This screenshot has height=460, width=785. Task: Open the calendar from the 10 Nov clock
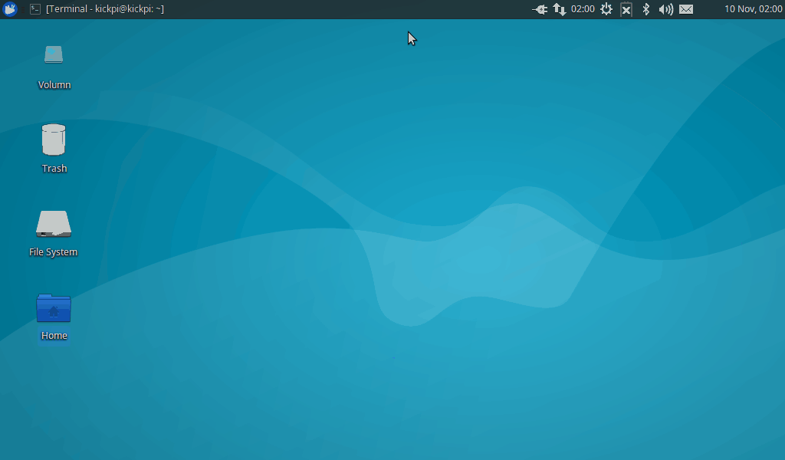tap(753, 9)
